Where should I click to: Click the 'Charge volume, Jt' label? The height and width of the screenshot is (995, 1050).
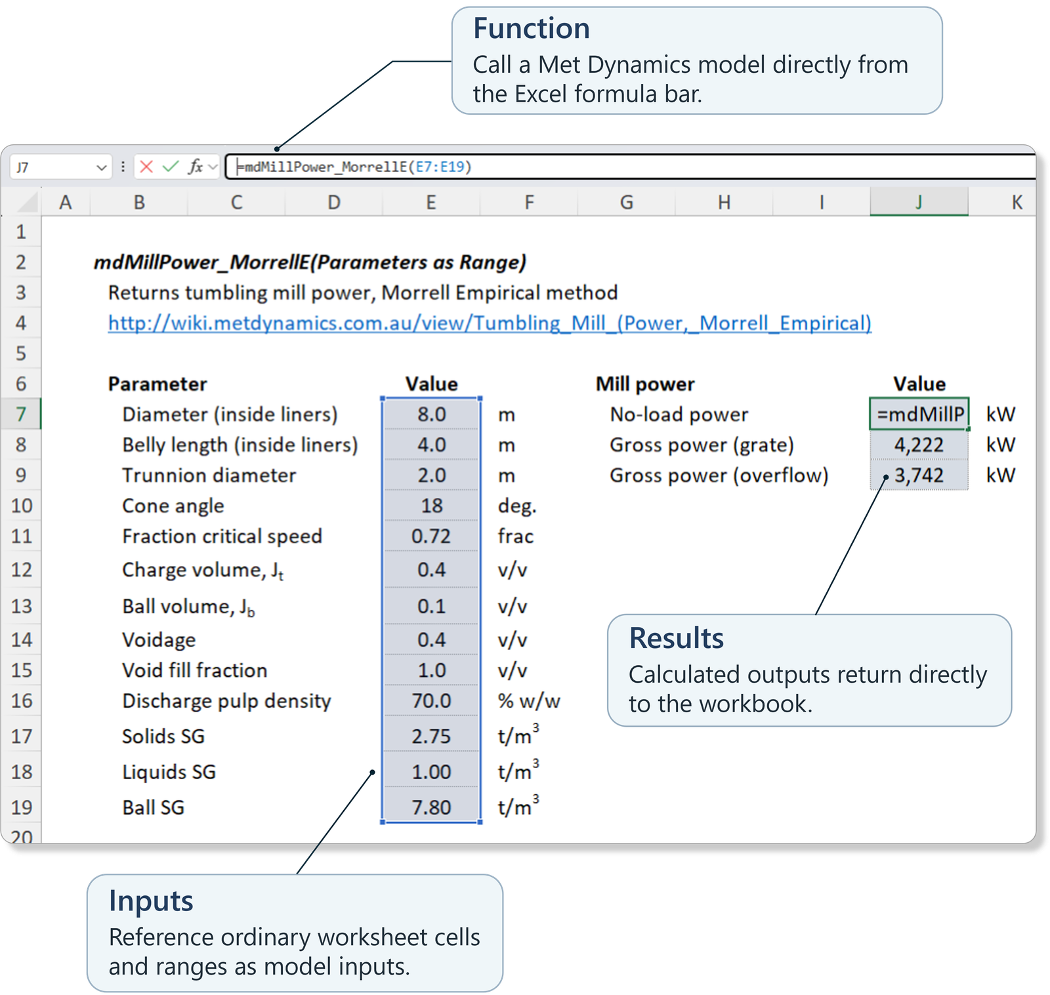tap(203, 571)
